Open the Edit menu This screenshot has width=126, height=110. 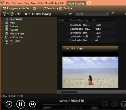(x=14, y=3)
